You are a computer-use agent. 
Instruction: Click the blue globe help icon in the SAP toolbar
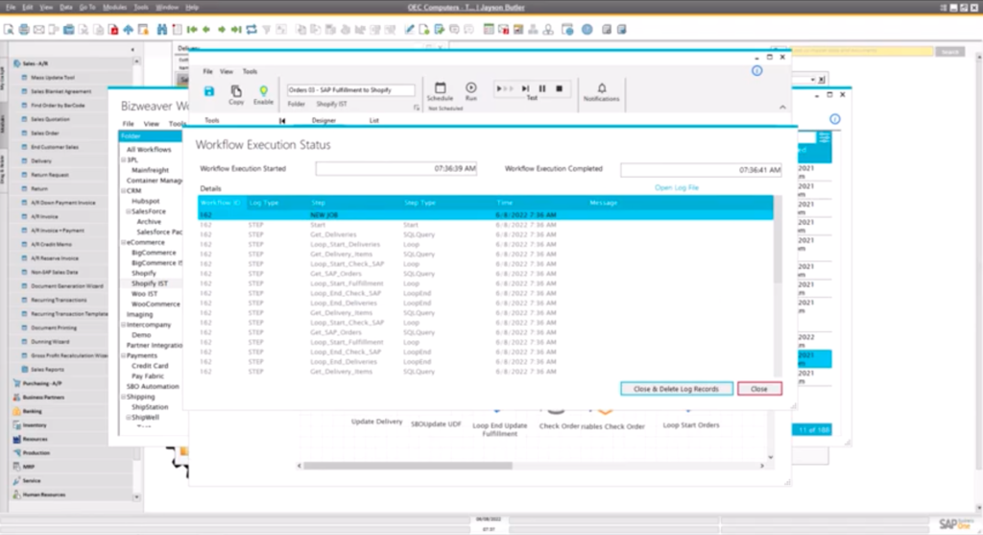coord(587,30)
